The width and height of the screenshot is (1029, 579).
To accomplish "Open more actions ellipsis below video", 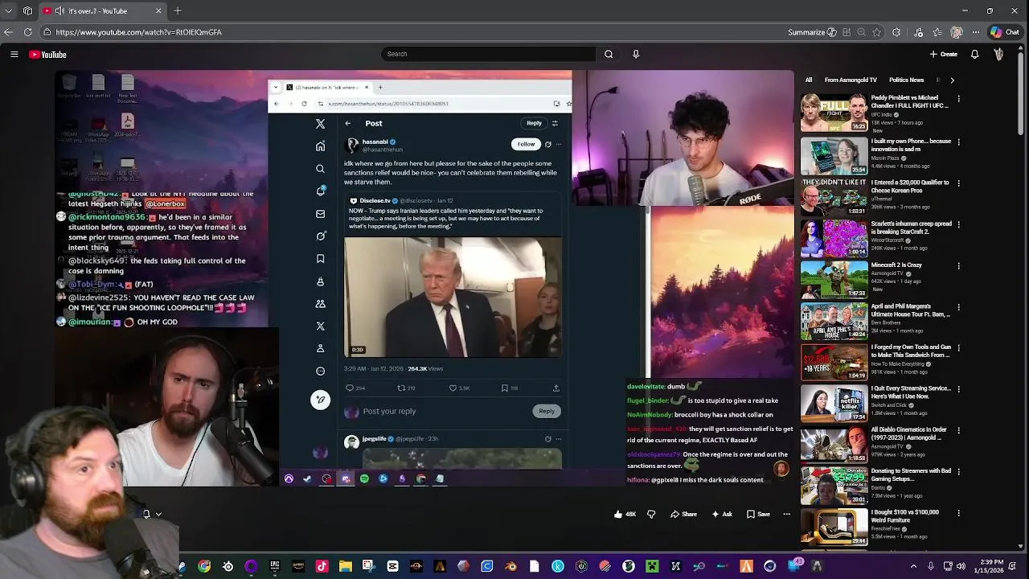I will (x=786, y=514).
